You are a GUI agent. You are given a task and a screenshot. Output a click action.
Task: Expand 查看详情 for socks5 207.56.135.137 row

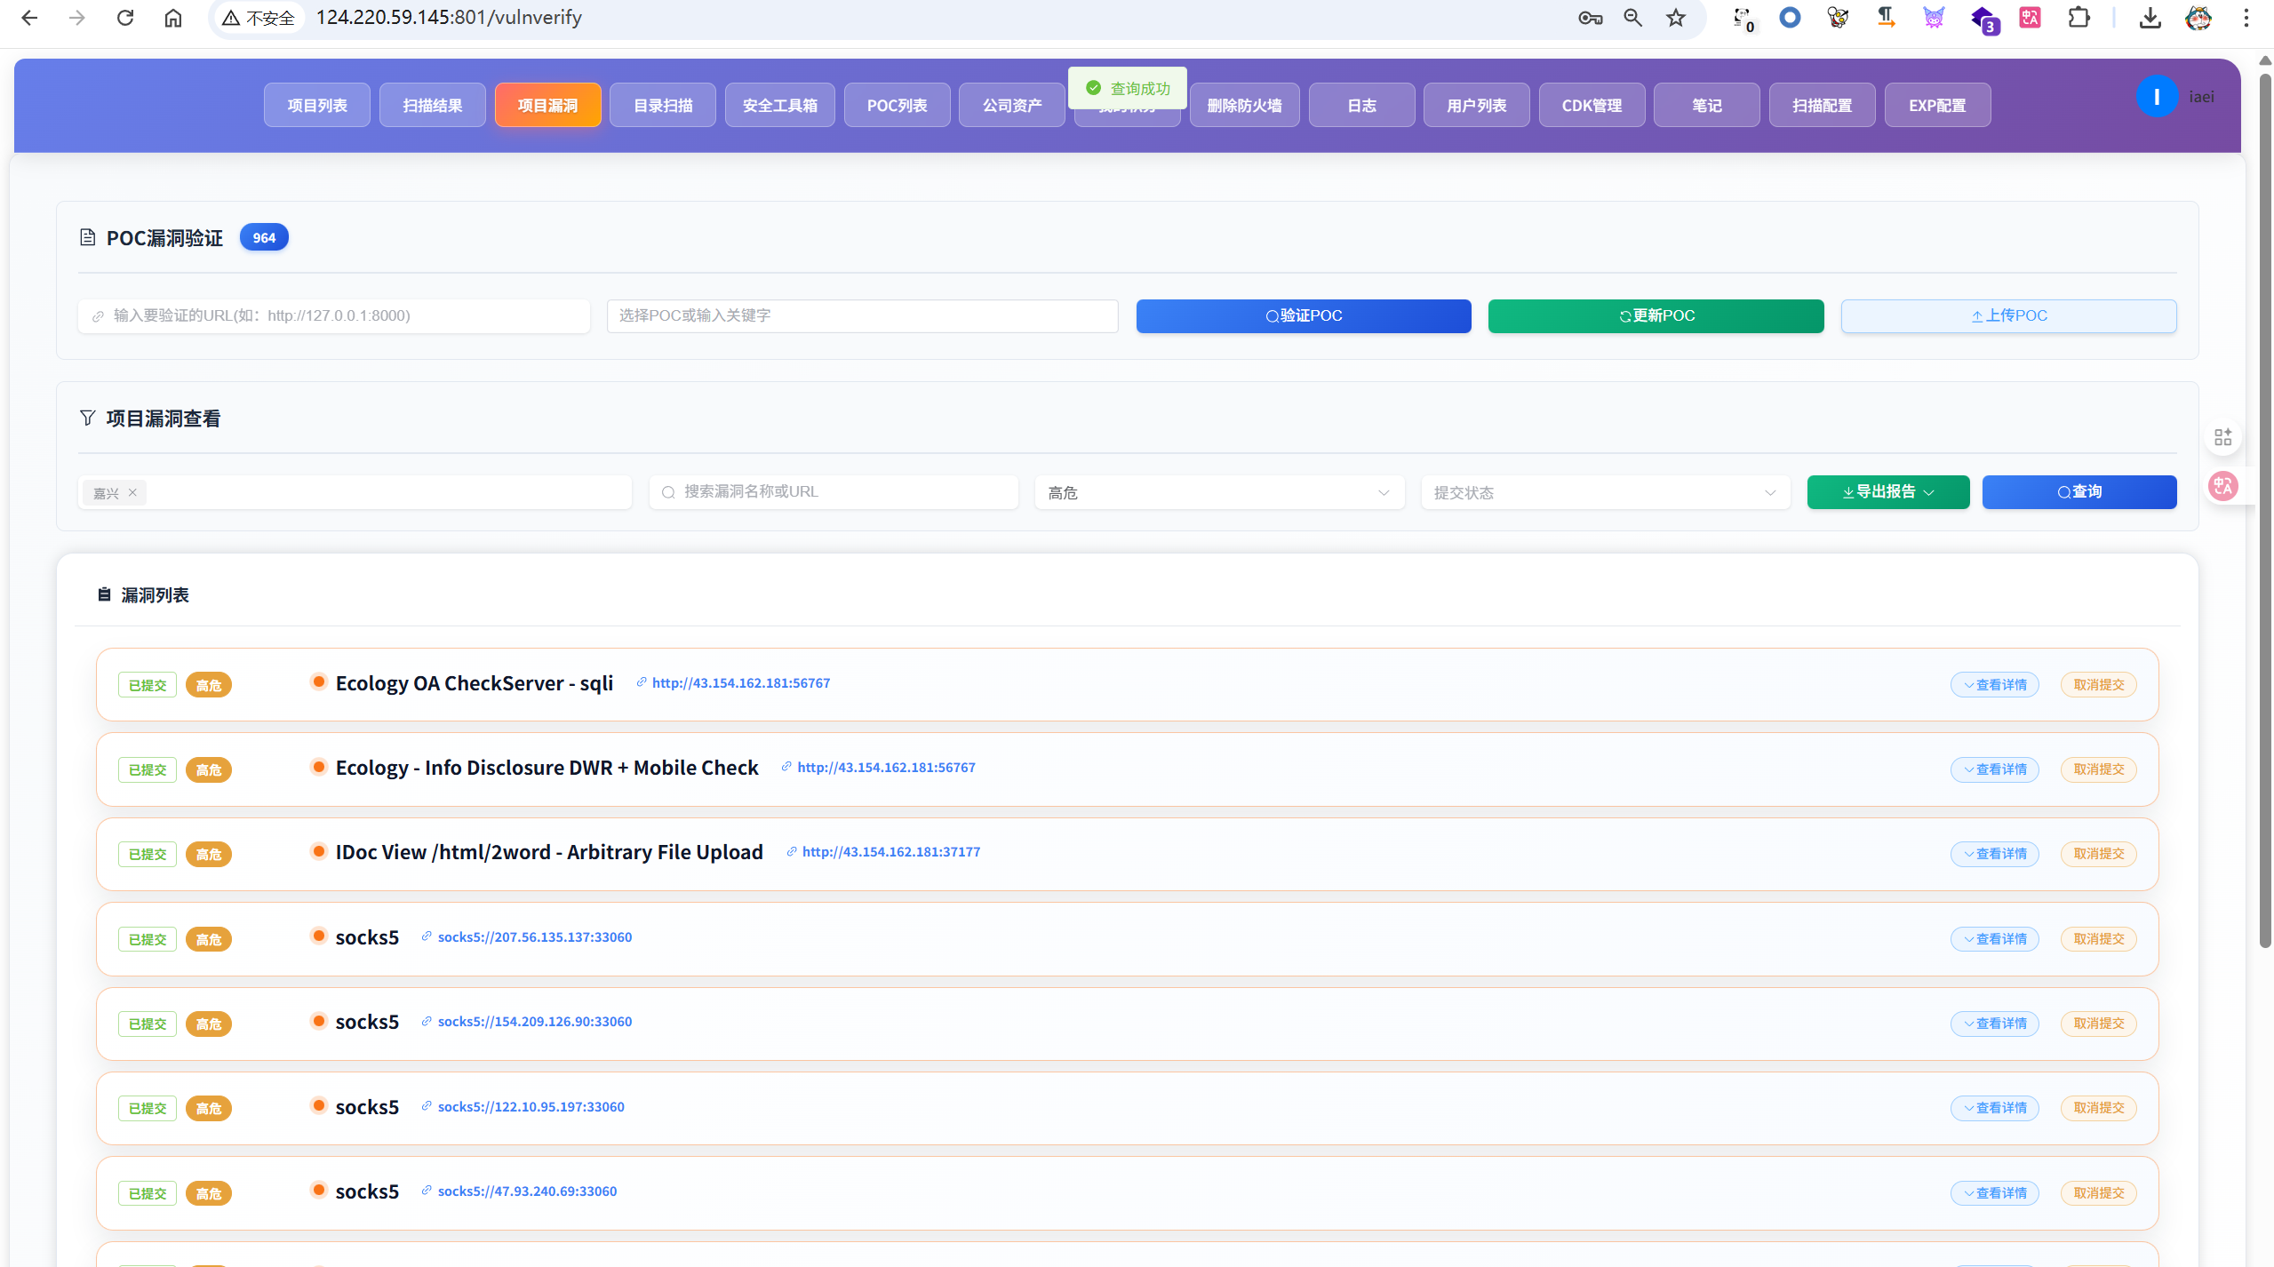1995,939
